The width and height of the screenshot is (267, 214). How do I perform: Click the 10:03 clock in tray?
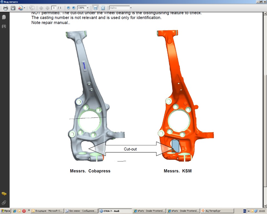[x=262, y=211]
